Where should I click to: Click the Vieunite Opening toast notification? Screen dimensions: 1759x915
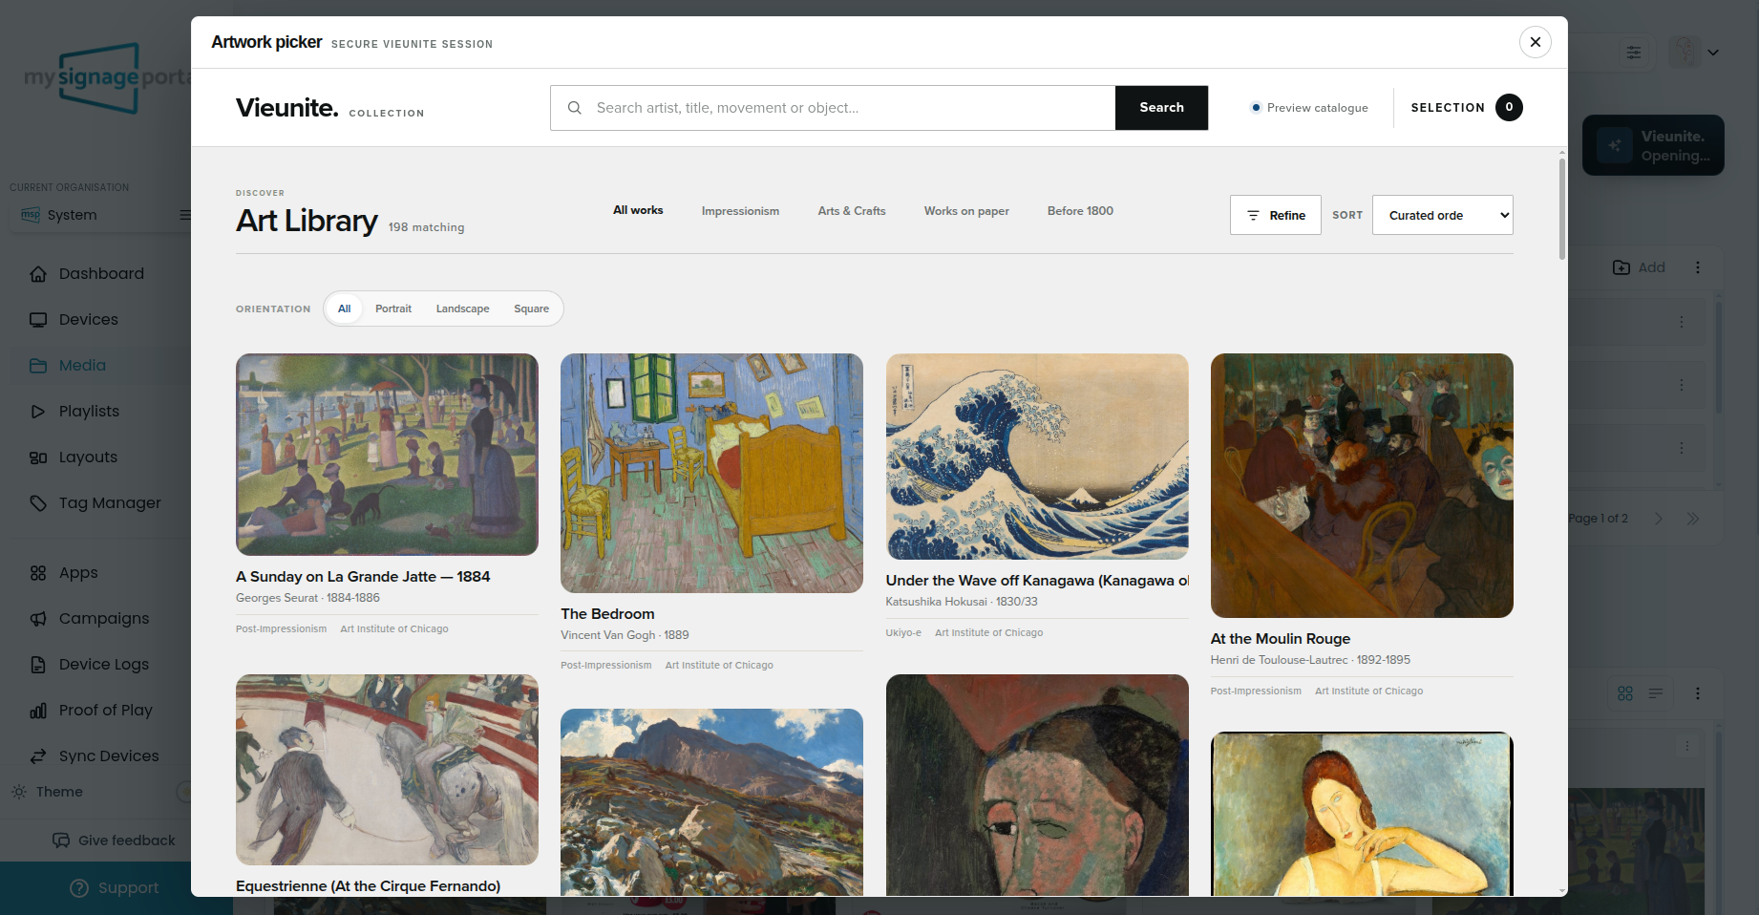point(1653,145)
